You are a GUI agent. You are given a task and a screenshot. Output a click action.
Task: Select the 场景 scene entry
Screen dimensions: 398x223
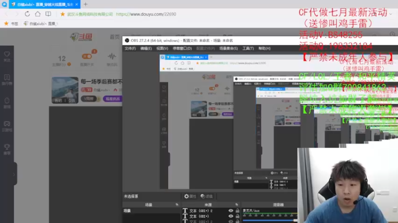click(x=151, y=211)
